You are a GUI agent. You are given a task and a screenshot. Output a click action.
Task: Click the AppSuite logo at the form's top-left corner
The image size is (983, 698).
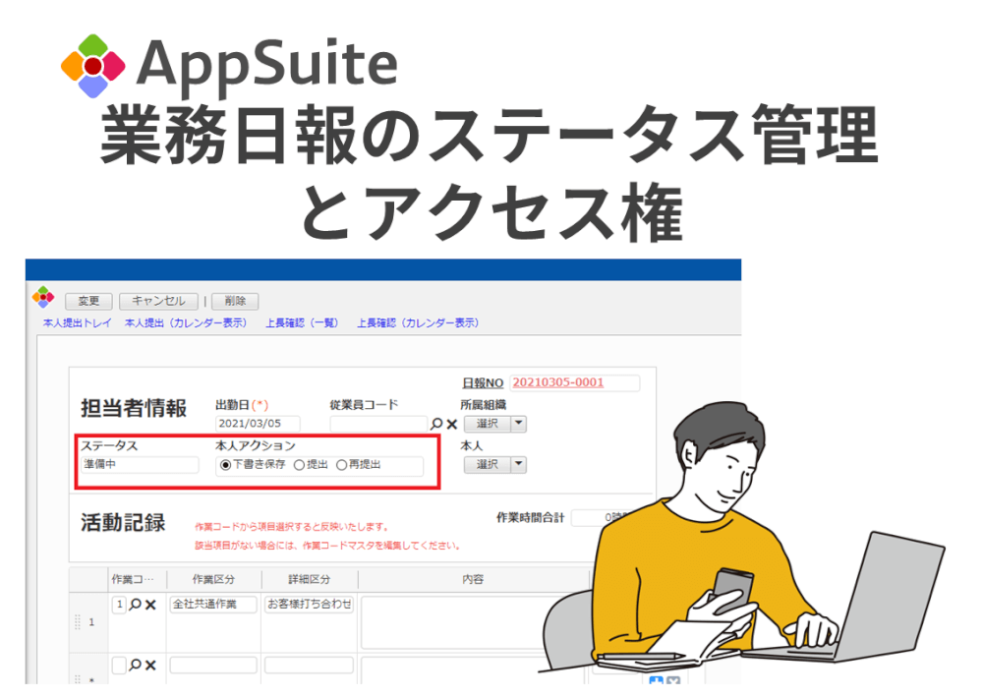click(x=43, y=298)
